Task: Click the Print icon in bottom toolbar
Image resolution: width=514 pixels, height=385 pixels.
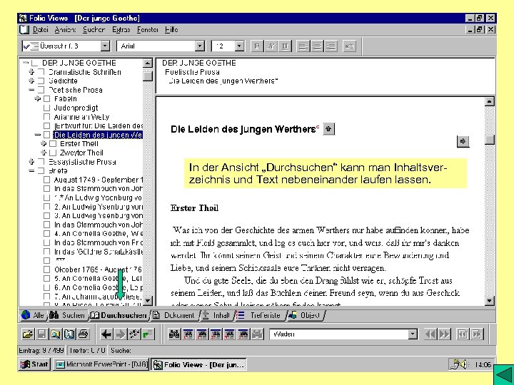Action: 84,334
